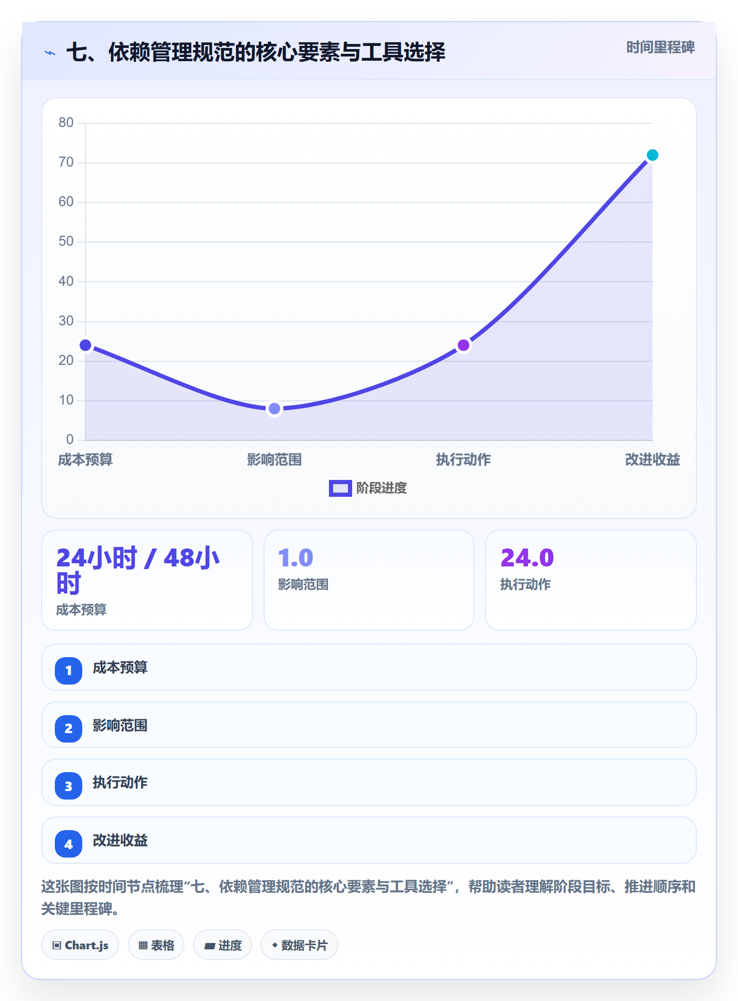Click the 时间里程碑 label in the header
Image resolution: width=738 pixels, height=1001 pixels.
pos(660,47)
